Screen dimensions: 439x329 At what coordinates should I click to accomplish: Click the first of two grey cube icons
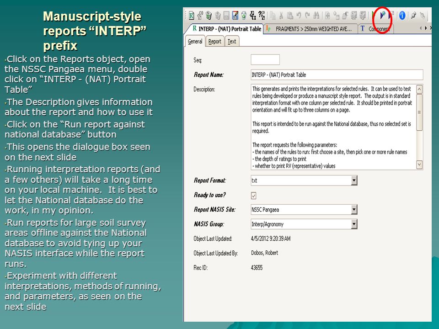point(354,16)
